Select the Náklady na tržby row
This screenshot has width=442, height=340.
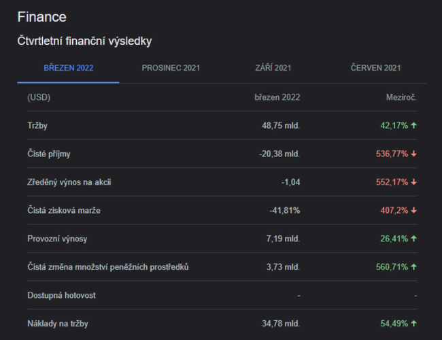pos(56,324)
